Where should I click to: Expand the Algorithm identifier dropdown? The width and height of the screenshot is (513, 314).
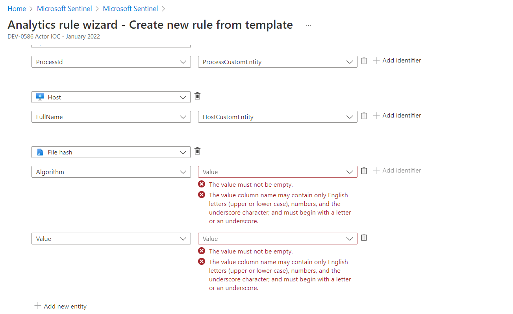point(111,172)
